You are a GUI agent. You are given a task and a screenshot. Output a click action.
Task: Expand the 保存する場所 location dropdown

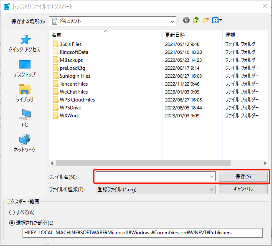coord(172,21)
